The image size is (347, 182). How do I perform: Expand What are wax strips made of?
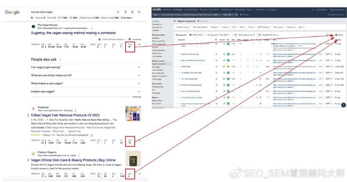tap(86, 75)
